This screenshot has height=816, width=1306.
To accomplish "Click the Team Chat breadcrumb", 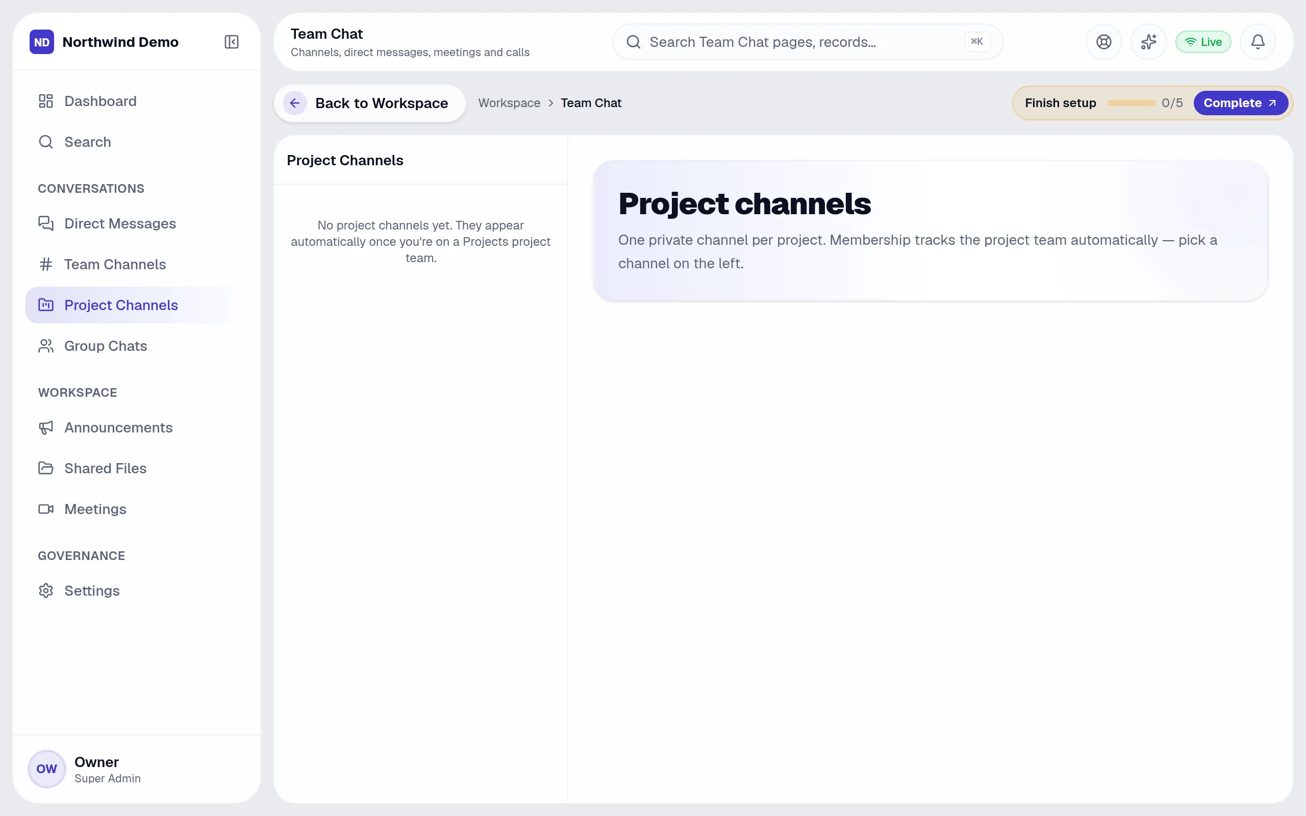I will coord(591,103).
